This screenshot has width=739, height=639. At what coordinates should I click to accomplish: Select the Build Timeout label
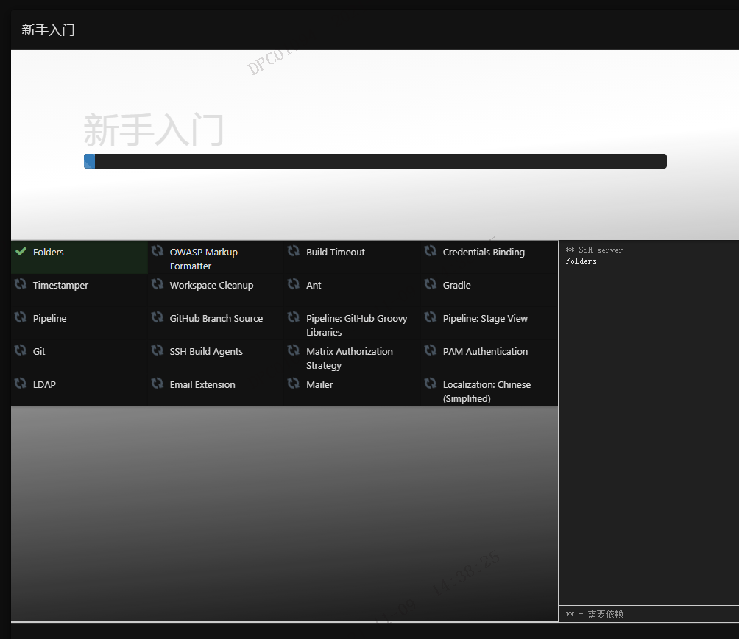pos(336,252)
